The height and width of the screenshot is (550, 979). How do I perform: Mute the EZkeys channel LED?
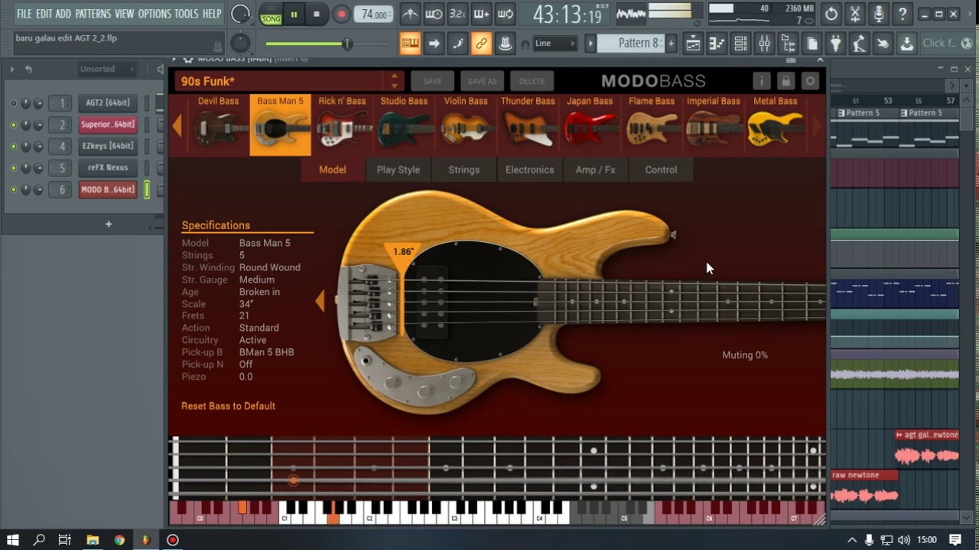coord(13,146)
